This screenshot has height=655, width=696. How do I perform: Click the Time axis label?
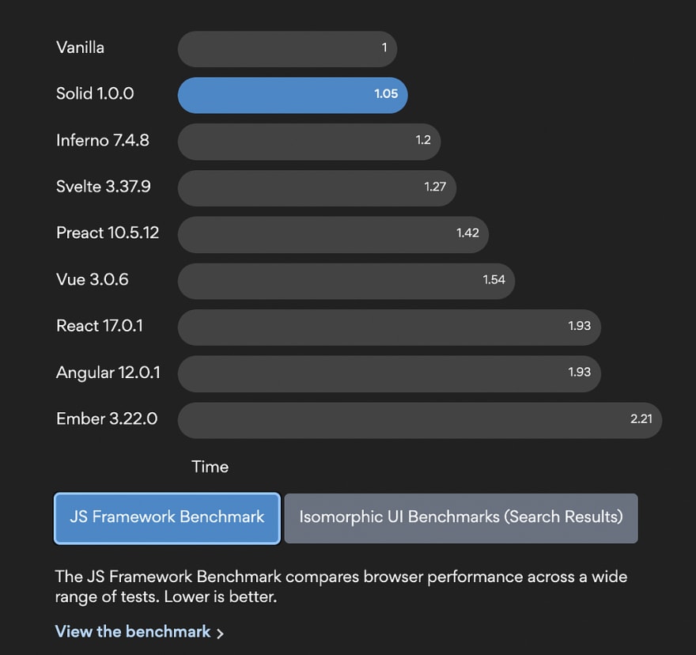click(210, 467)
